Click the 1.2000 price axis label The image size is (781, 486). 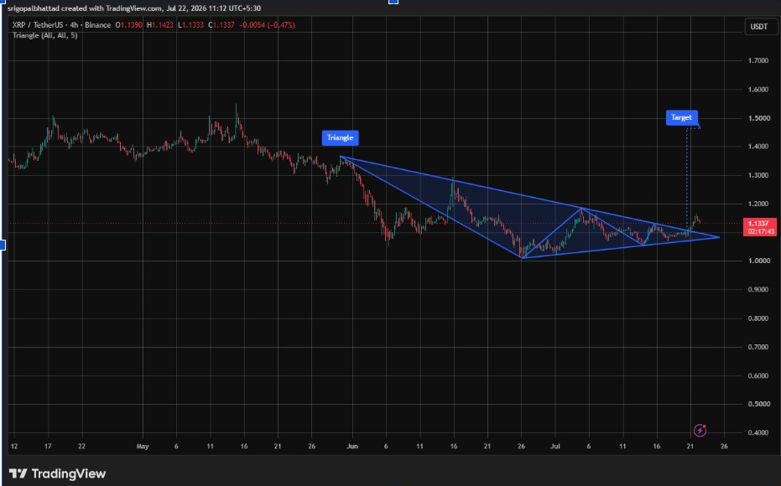tap(758, 204)
